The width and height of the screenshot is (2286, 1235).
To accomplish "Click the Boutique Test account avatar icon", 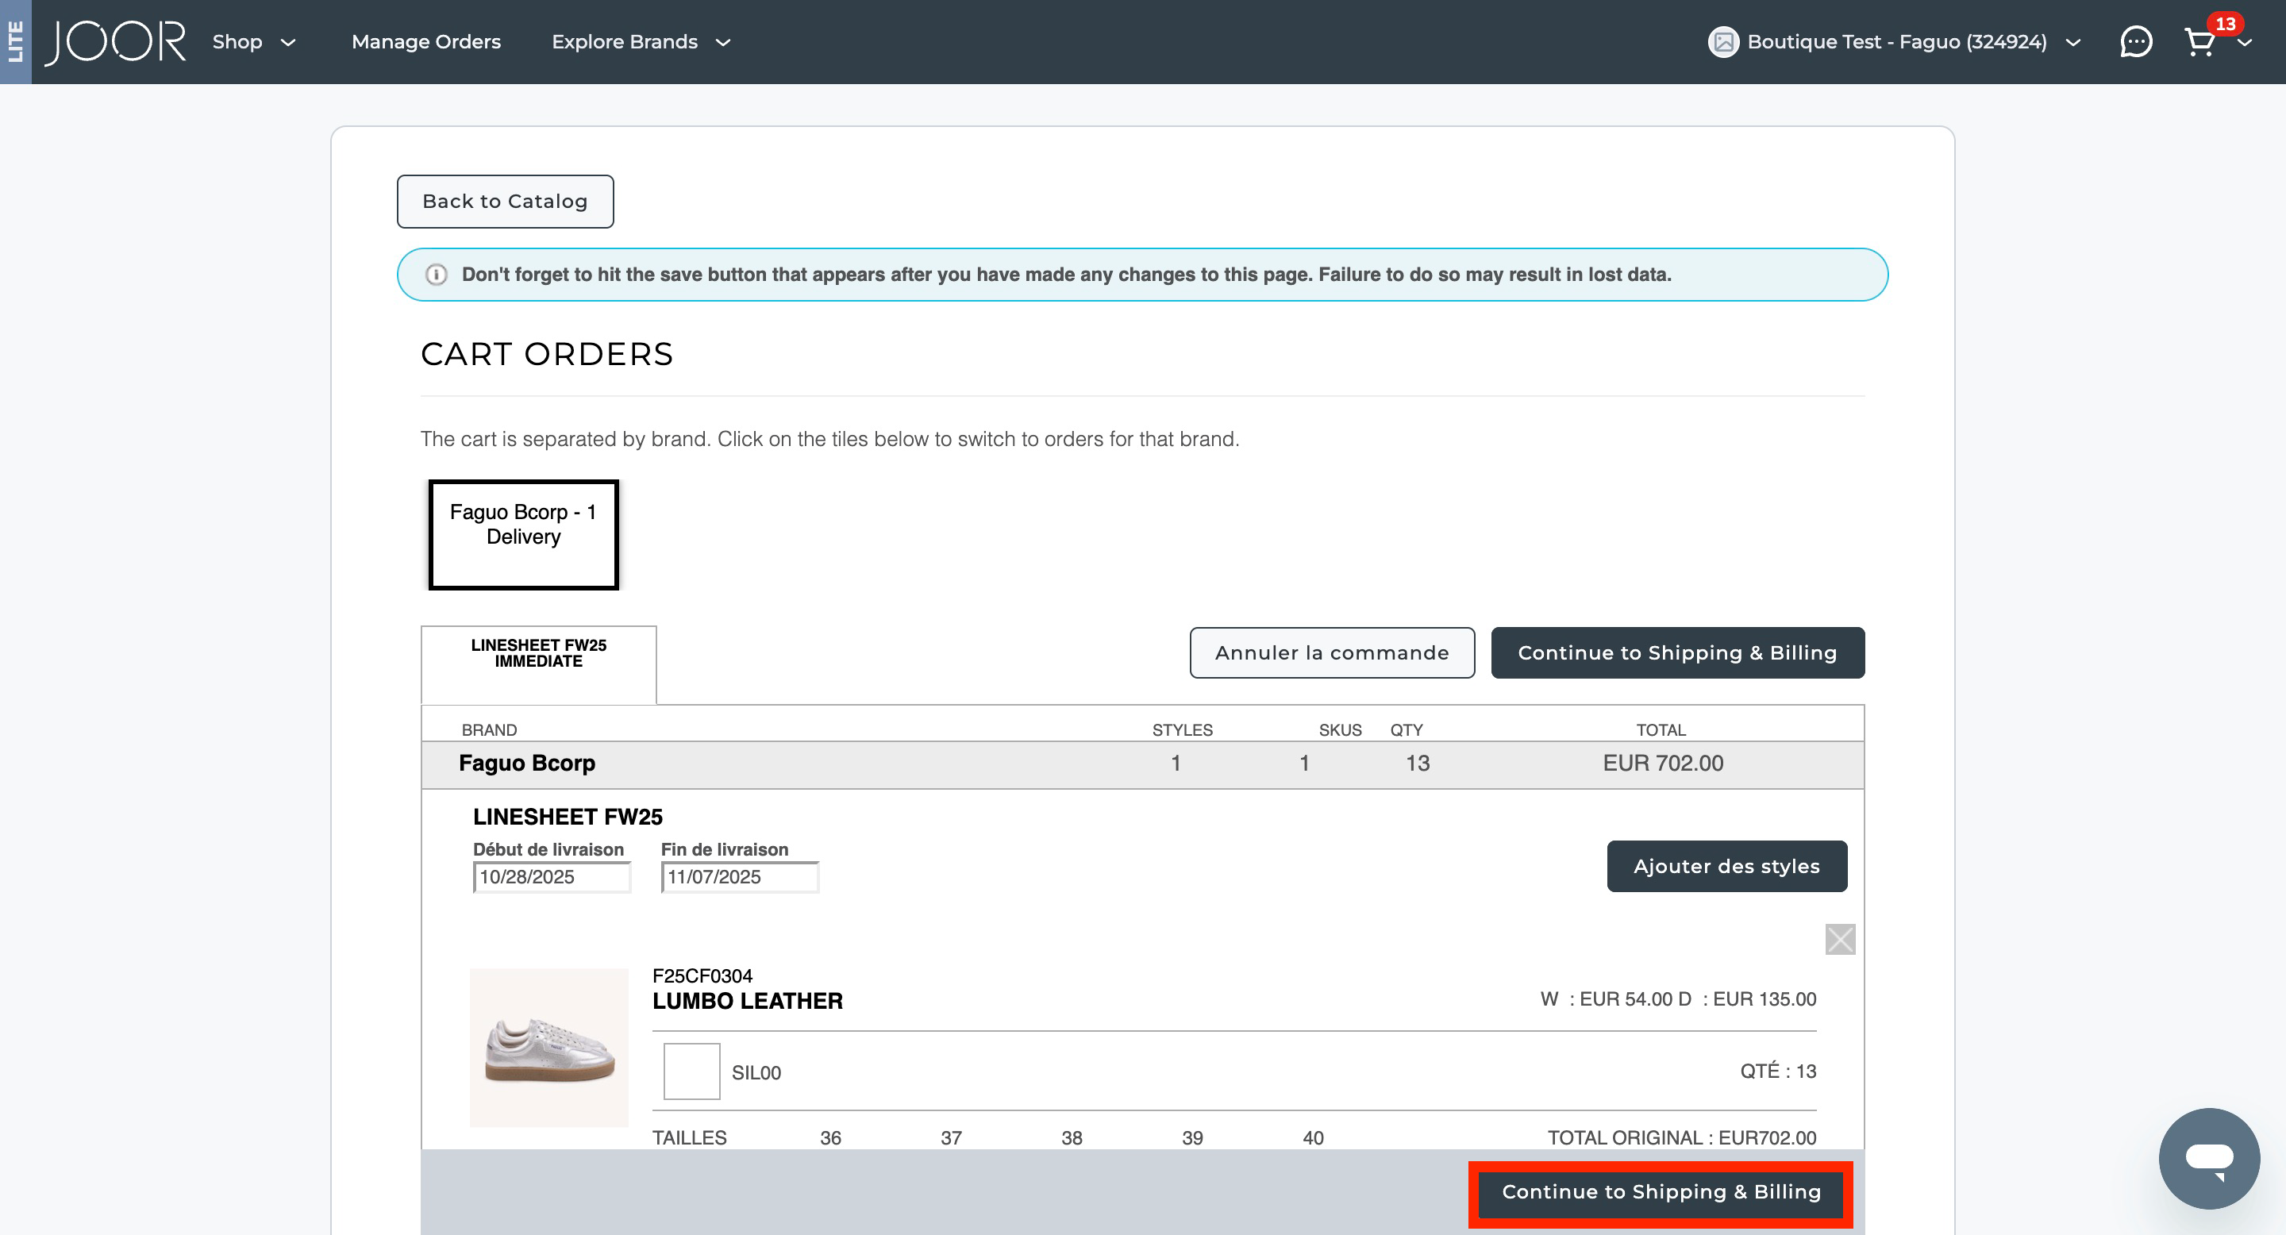I will (x=1723, y=42).
